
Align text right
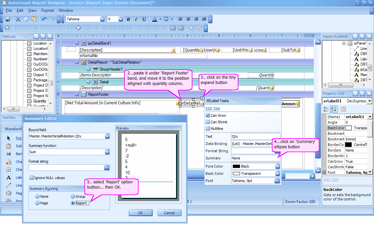click(x=196, y=19)
